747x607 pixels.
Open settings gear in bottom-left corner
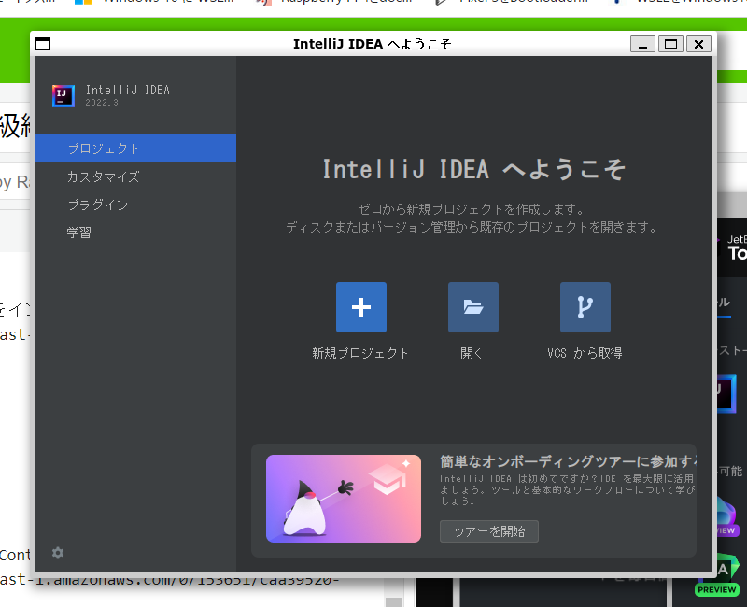click(58, 553)
